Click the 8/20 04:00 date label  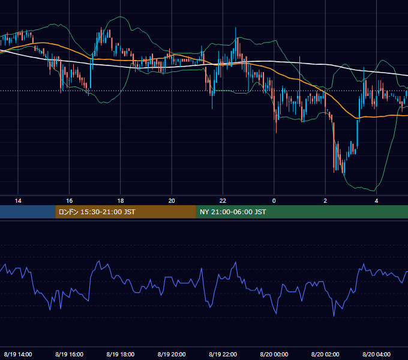click(x=376, y=354)
